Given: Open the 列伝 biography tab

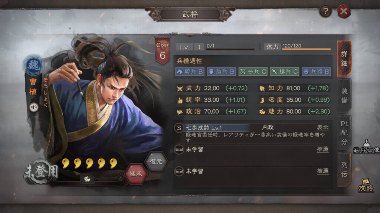Looking at the screenshot, I should (344, 169).
